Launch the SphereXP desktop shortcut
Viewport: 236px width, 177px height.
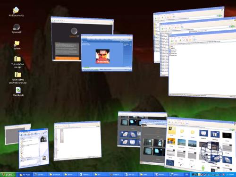point(17,28)
